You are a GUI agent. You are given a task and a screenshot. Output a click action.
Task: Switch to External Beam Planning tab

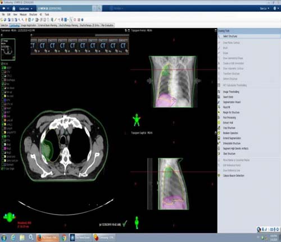point(48,25)
